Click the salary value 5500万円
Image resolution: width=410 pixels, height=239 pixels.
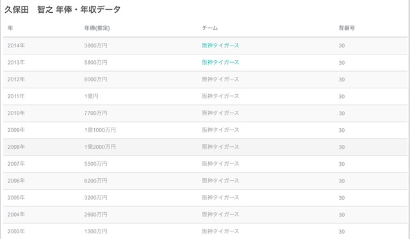click(x=95, y=163)
